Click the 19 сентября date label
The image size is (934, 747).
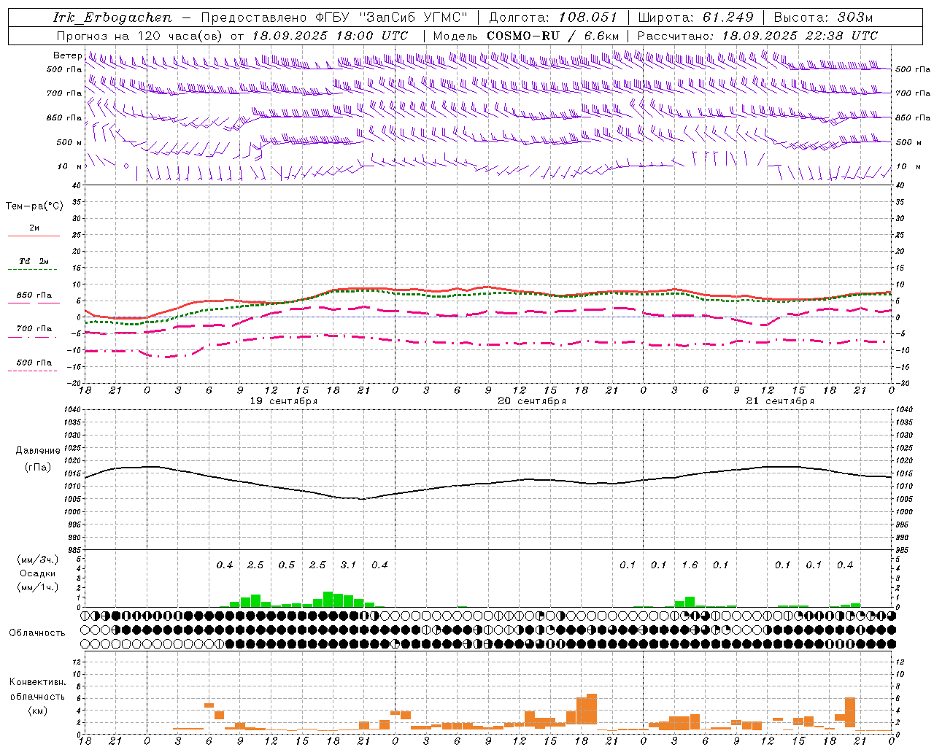pos(284,401)
